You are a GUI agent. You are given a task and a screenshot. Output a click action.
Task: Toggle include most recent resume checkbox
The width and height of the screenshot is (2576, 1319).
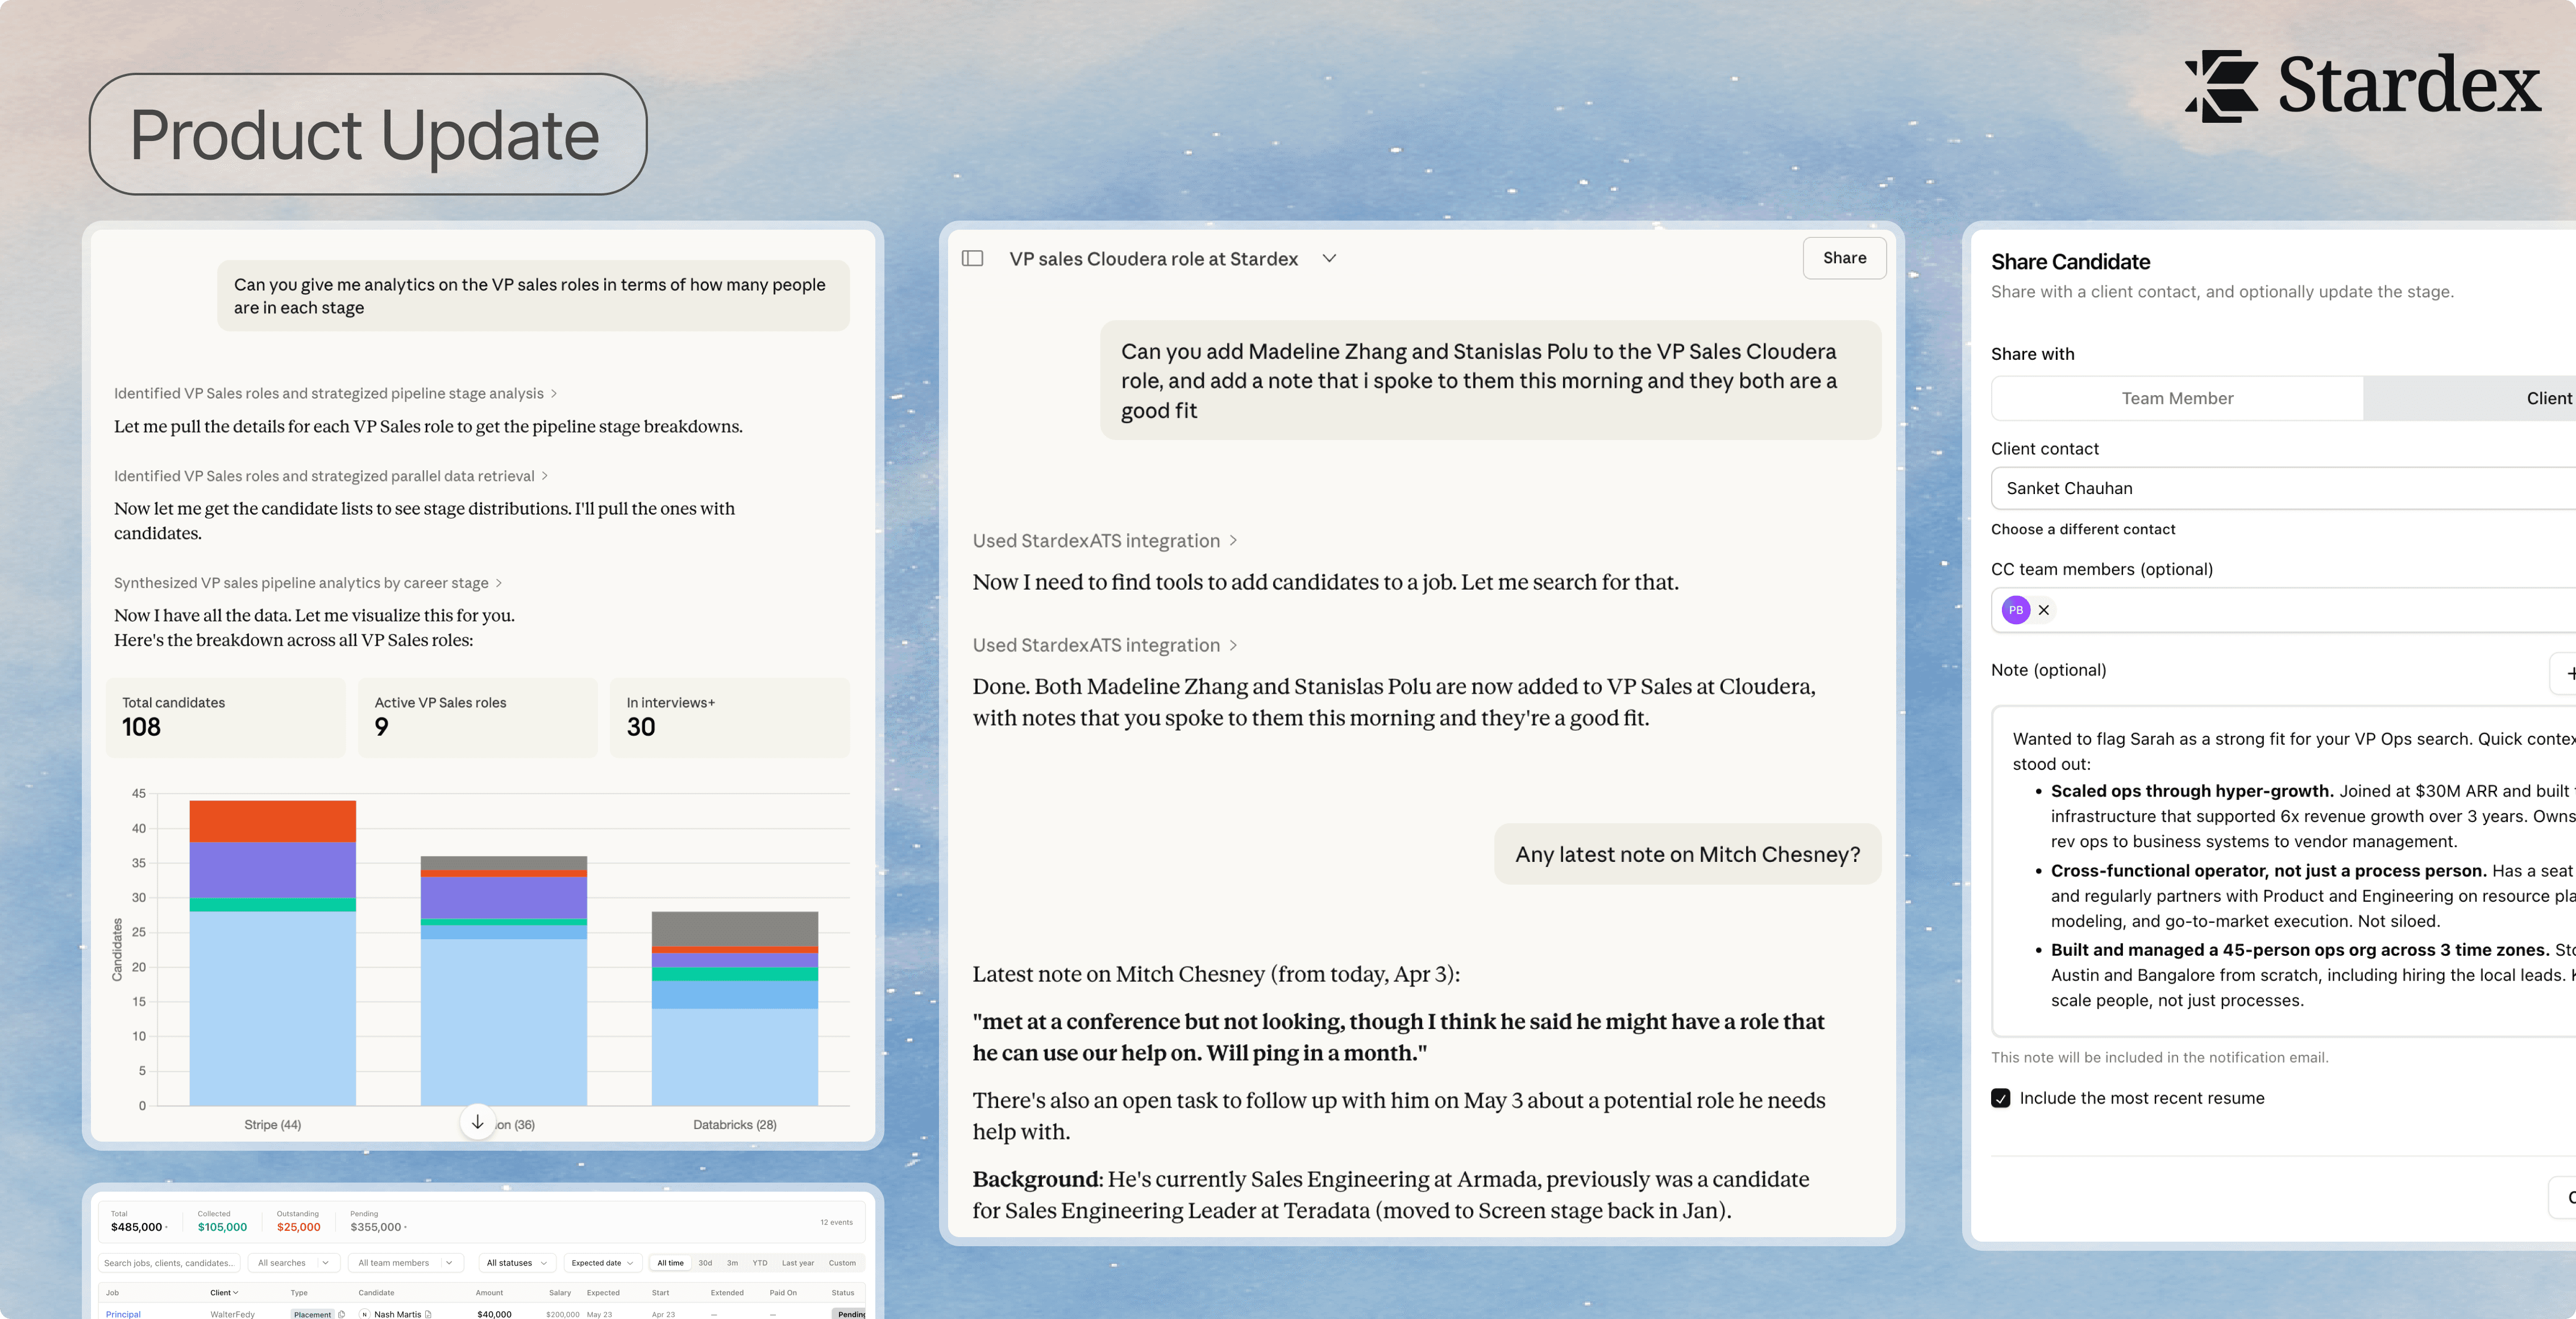pos(2001,1098)
